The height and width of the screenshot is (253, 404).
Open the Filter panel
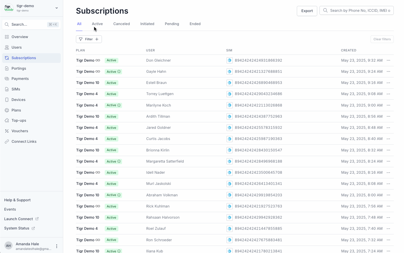(x=89, y=39)
